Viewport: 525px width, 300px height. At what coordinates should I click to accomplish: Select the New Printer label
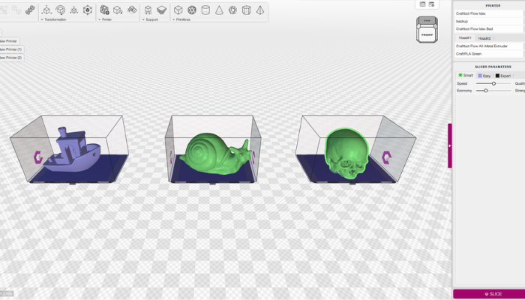coord(8,41)
